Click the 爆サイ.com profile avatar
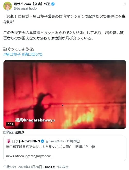The width and height of the screenshot is (129, 170). coord(7,6)
